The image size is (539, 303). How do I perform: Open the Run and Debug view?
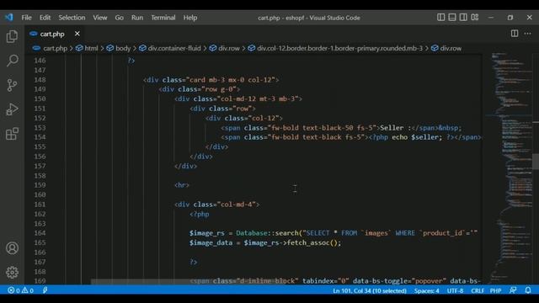pyautogui.click(x=12, y=109)
